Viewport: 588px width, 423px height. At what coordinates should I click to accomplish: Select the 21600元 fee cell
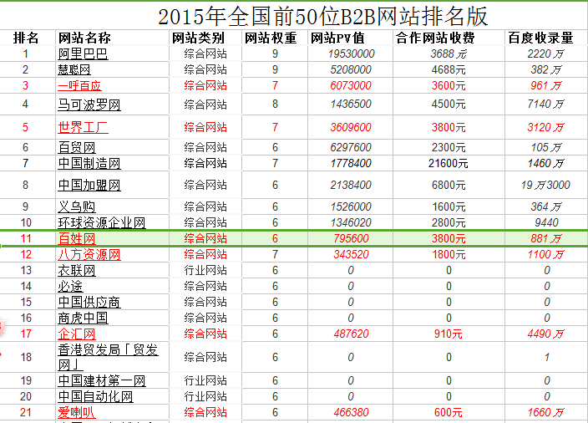click(448, 163)
